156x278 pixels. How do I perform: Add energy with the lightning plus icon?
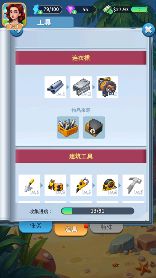pos(40,12)
